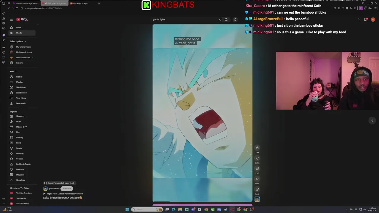Open comments on the short
The height and width of the screenshot is (213, 379).
257,168
